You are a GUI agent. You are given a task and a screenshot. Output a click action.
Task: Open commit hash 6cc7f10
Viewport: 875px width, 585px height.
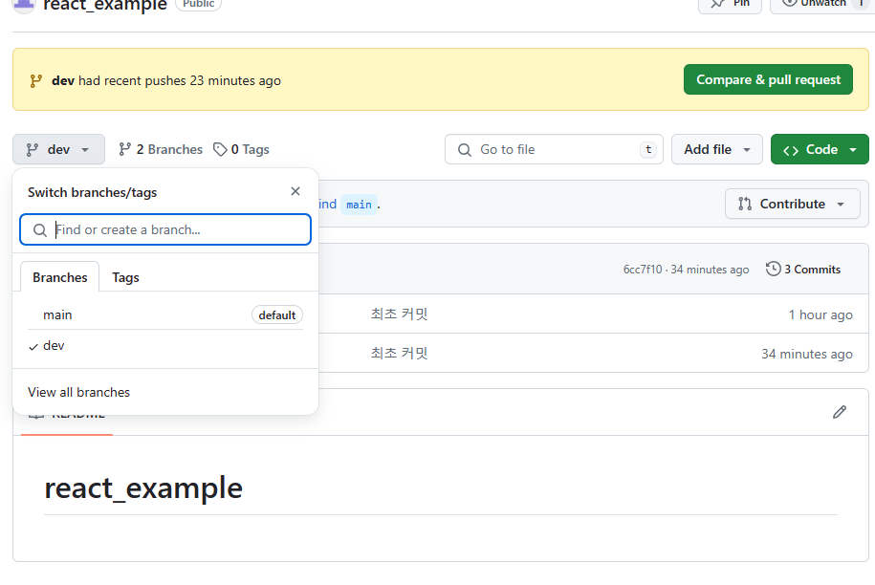coord(643,270)
